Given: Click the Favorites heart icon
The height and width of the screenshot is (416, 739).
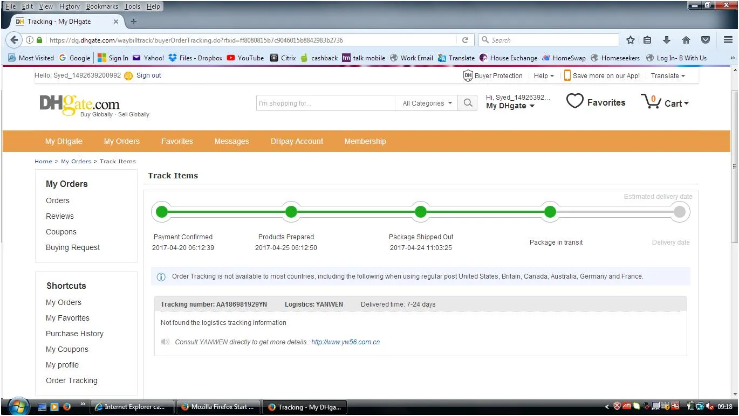Looking at the screenshot, I should click(574, 101).
